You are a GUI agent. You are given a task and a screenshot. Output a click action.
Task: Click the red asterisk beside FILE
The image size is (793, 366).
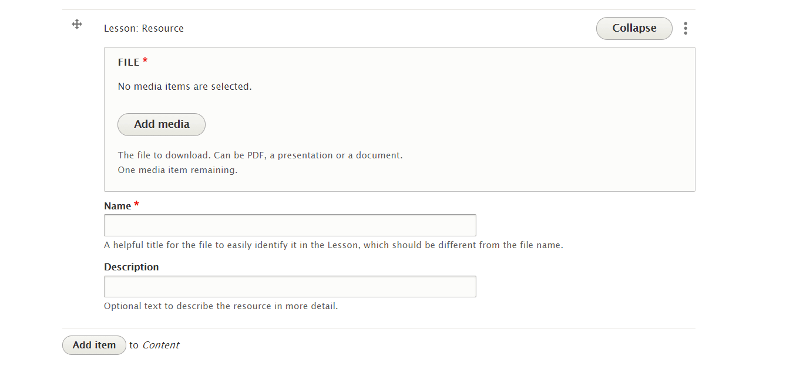(x=145, y=61)
